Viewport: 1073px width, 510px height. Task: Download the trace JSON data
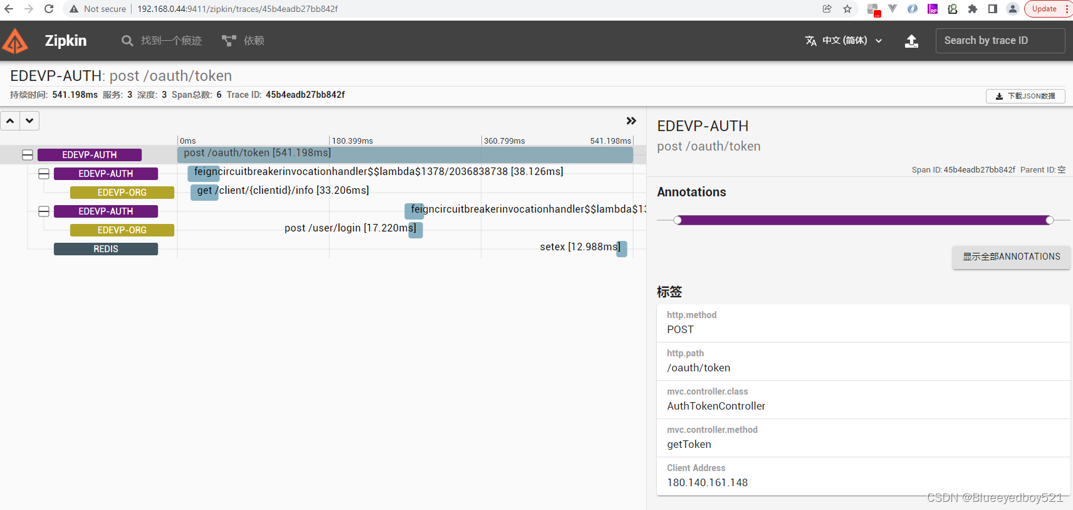pos(1025,96)
